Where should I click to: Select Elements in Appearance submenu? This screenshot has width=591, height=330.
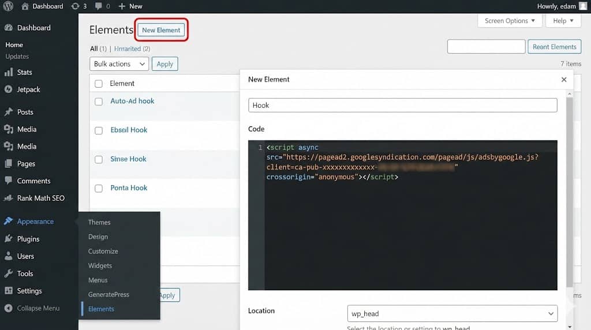point(101,309)
